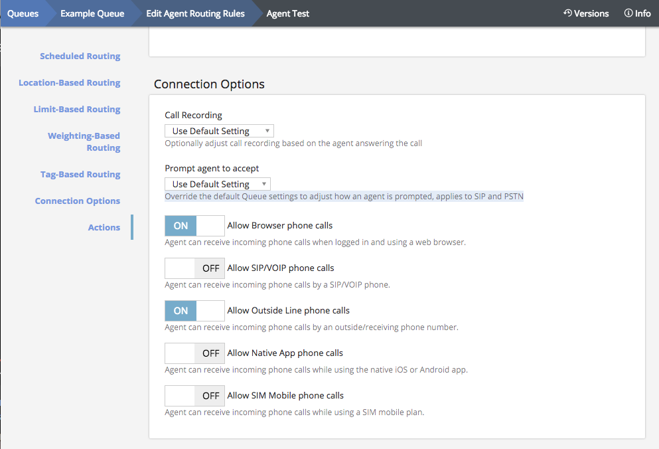Disable Allow Outside Line phone calls
Image resolution: width=659 pixels, height=449 pixels.
pyautogui.click(x=194, y=311)
